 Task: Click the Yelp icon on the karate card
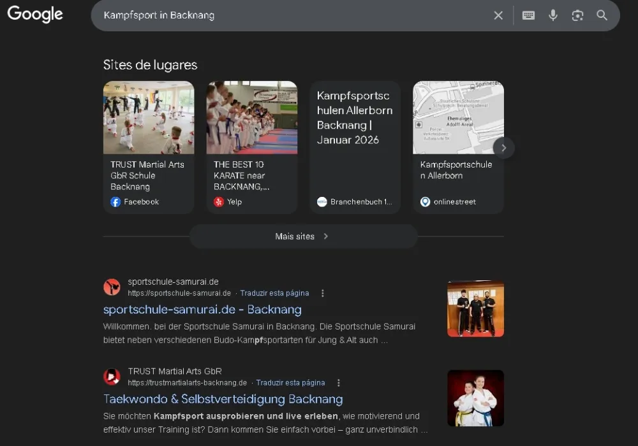[218, 201]
